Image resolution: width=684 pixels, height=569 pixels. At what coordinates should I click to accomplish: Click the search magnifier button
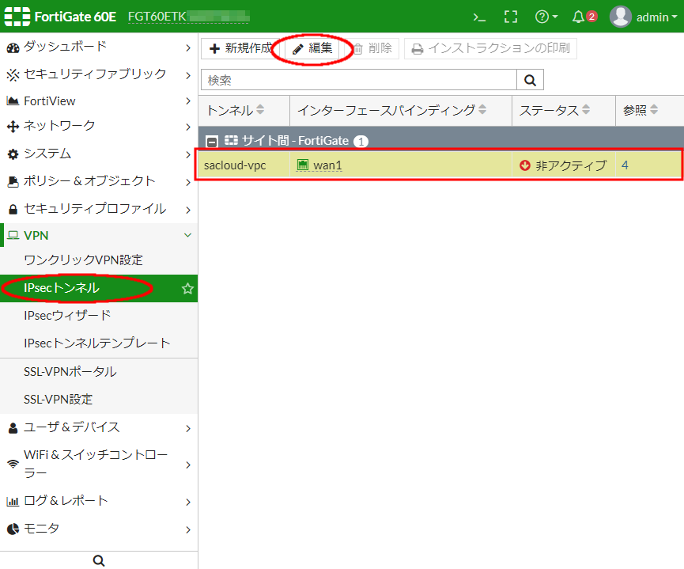tap(530, 80)
